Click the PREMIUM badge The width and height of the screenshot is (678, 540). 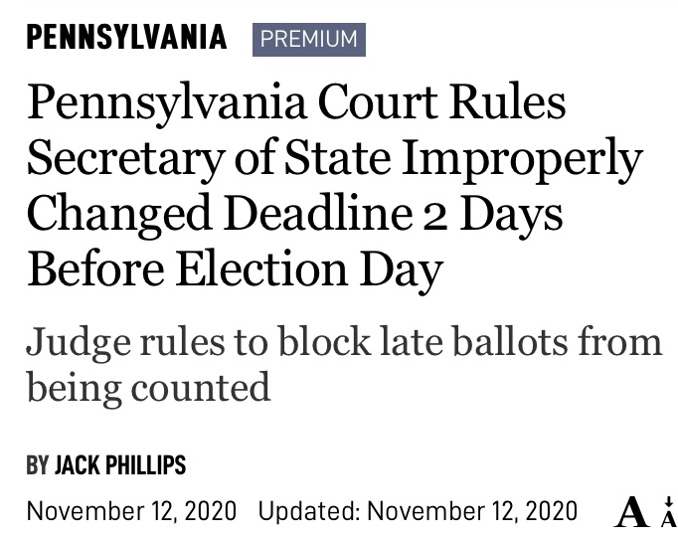(x=308, y=39)
